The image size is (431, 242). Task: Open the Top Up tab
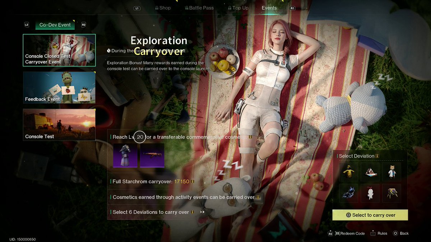point(238,8)
